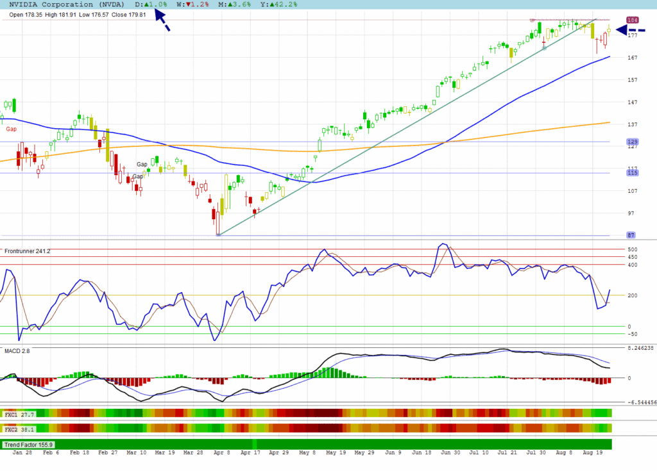Click the NVIDIA Corporation (NVDA) chart title
Viewport: 657px width, 471px height.
[x=67, y=4]
